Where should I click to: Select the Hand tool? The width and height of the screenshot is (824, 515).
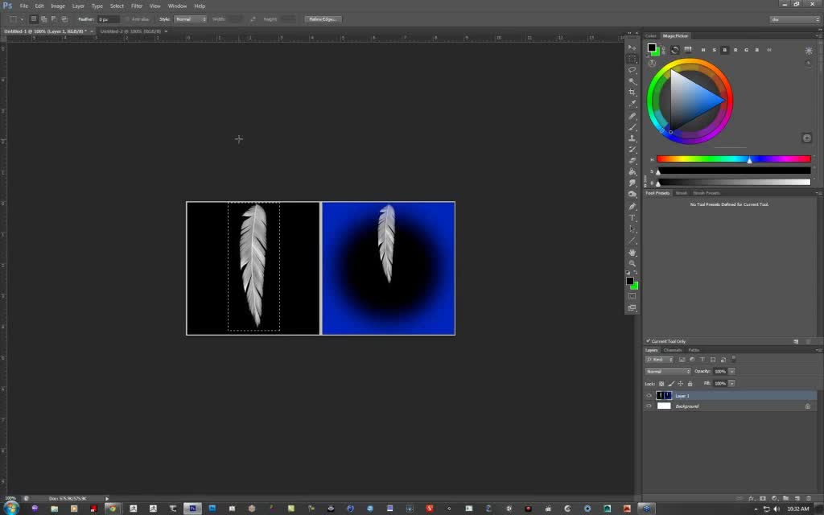(632, 252)
